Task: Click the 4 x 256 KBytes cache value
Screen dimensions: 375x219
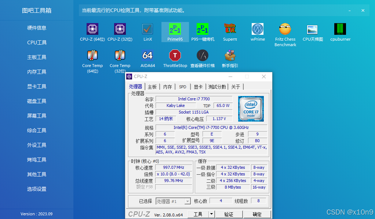Action: [x=233, y=181]
